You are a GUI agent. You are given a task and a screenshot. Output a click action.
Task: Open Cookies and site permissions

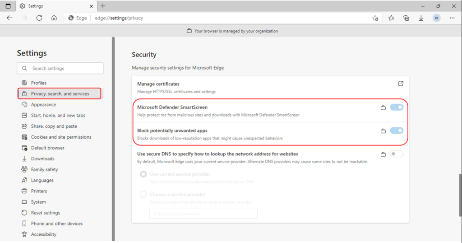tap(59, 137)
